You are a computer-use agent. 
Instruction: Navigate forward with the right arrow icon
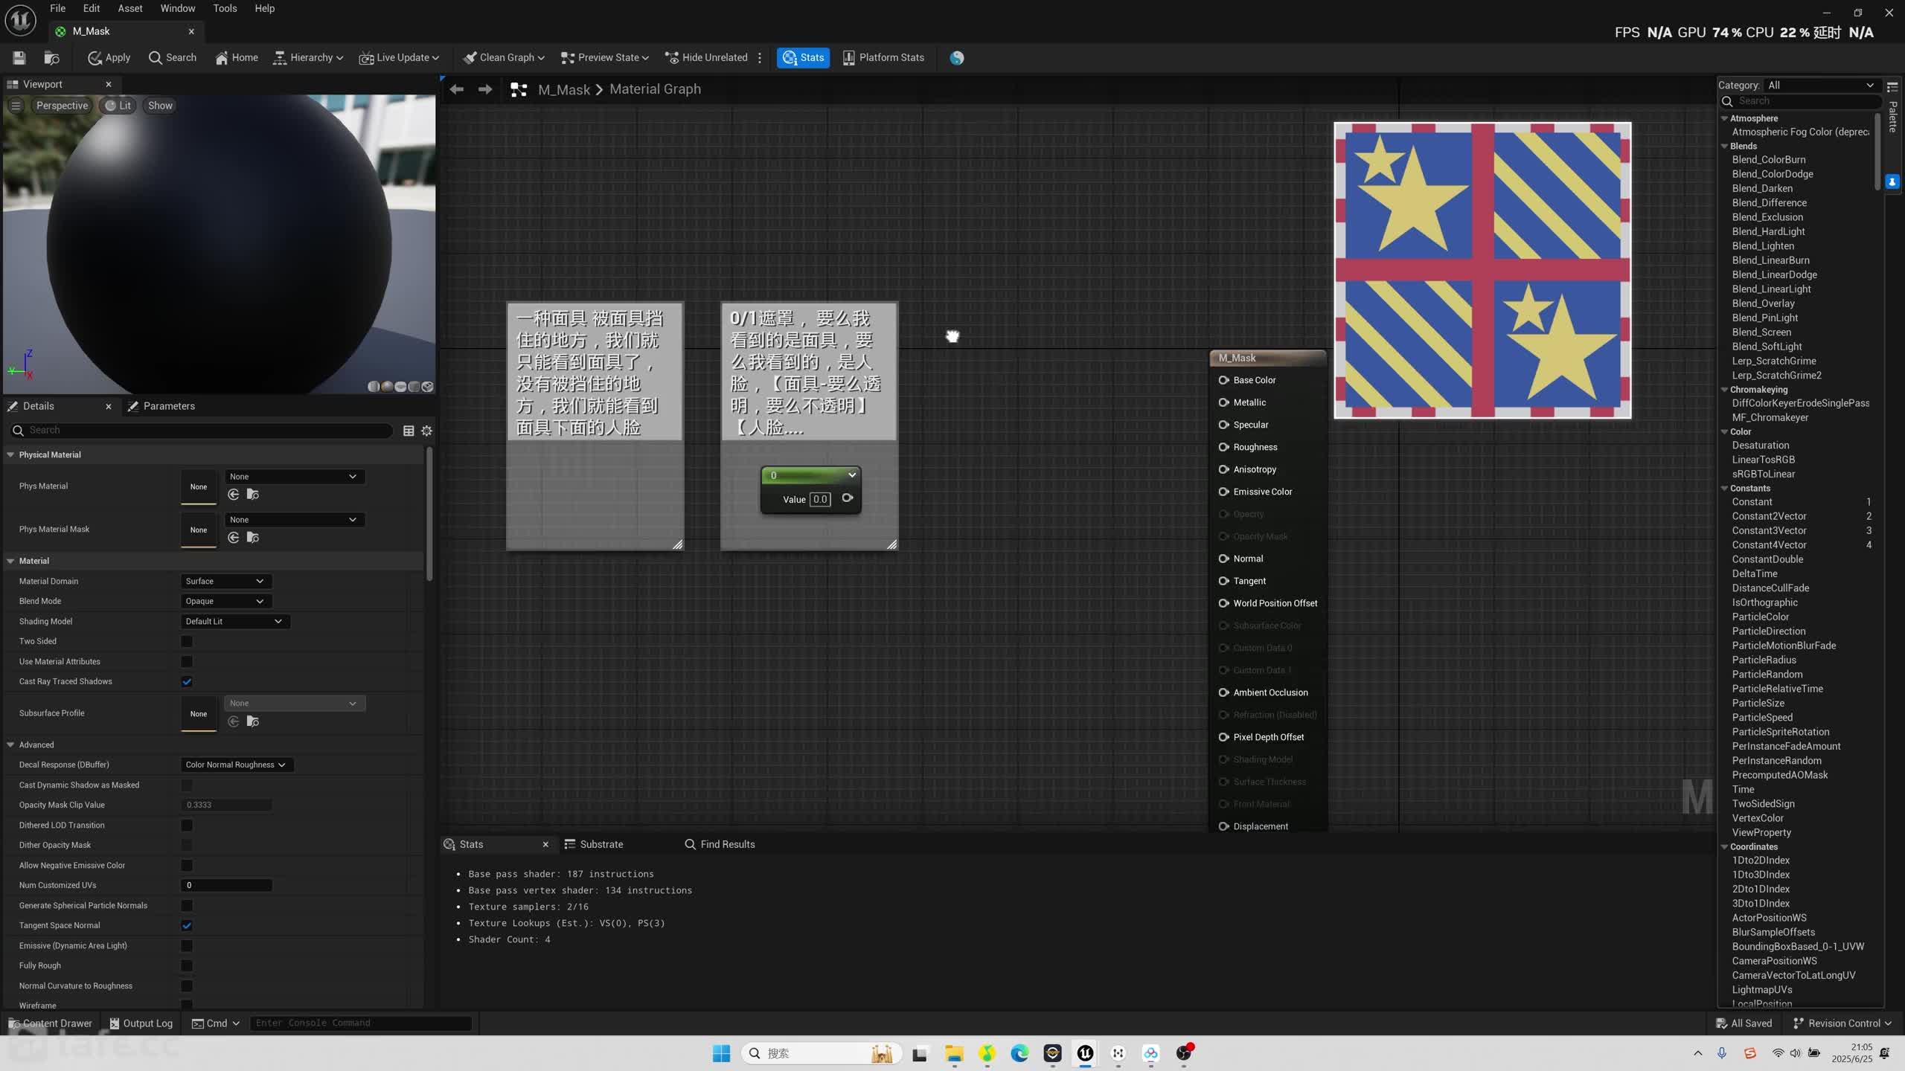pos(485,89)
